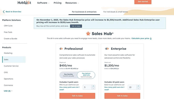Increase Professional paid users with up arrow

tap(93, 86)
